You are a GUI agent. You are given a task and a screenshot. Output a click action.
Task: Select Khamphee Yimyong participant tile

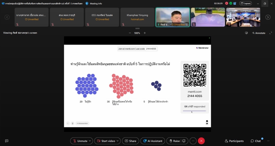137,17
